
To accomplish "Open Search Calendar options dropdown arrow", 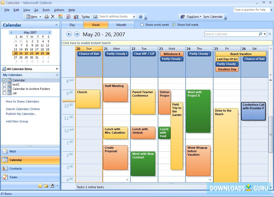I will pos(265,34).
